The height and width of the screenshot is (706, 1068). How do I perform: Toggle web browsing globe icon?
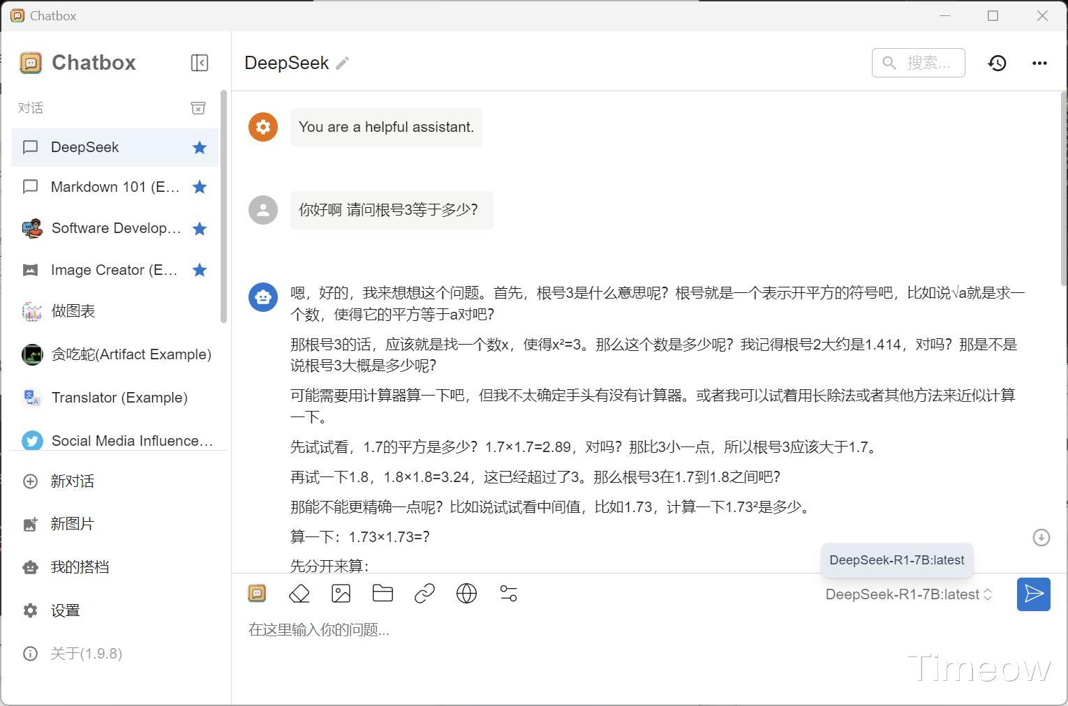[466, 594]
